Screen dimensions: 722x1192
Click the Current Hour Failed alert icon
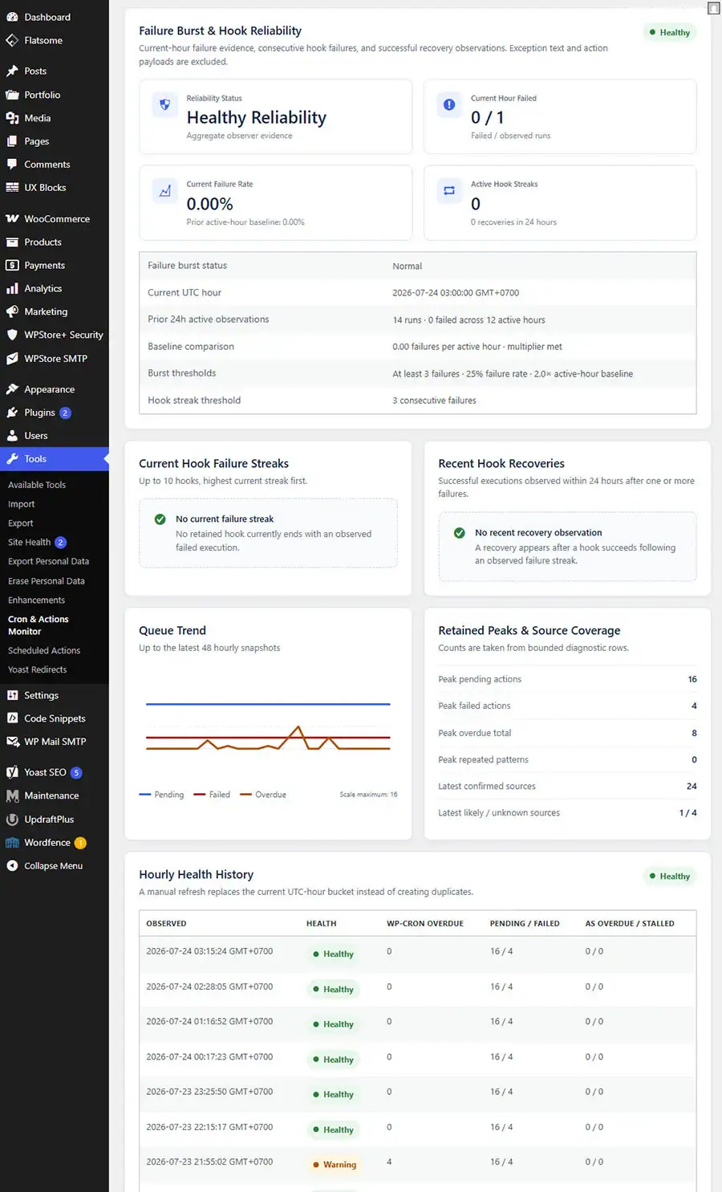point(449,104)
